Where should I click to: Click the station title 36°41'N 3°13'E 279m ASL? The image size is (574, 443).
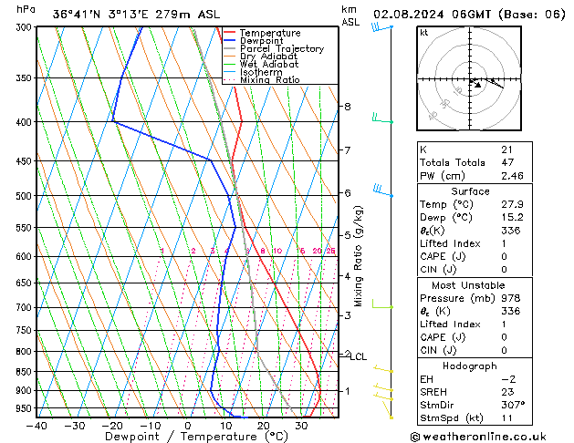[x=137, y=15]
